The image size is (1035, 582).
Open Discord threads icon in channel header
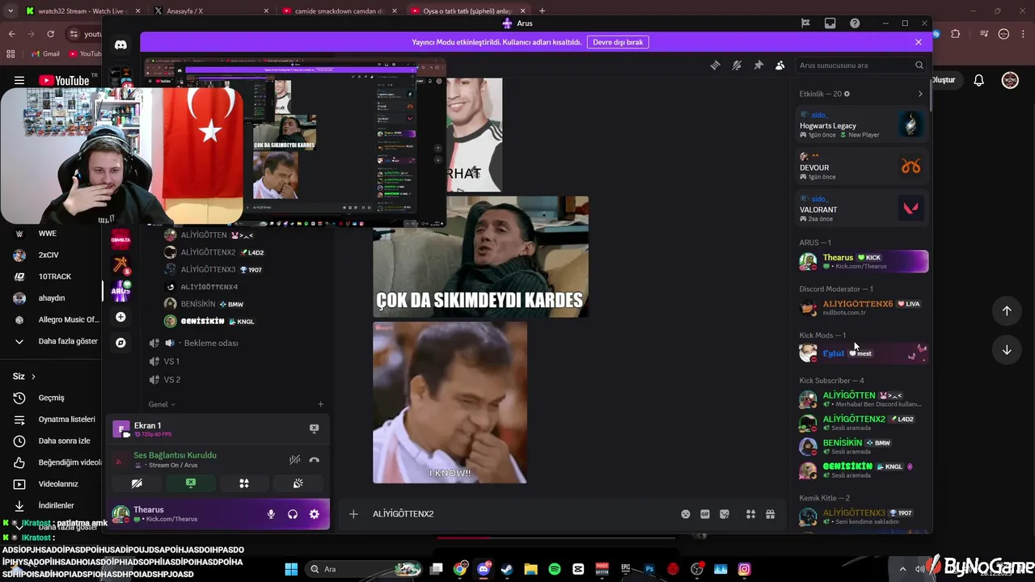click(715, 65)
